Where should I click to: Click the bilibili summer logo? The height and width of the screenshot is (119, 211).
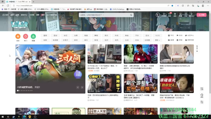tap(20, 24)
